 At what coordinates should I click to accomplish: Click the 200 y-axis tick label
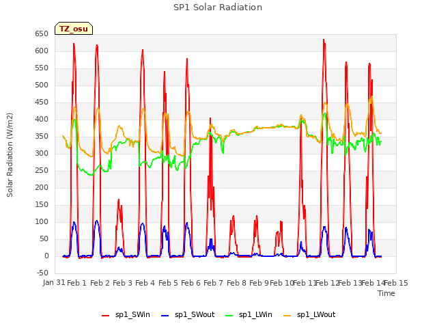42,187
